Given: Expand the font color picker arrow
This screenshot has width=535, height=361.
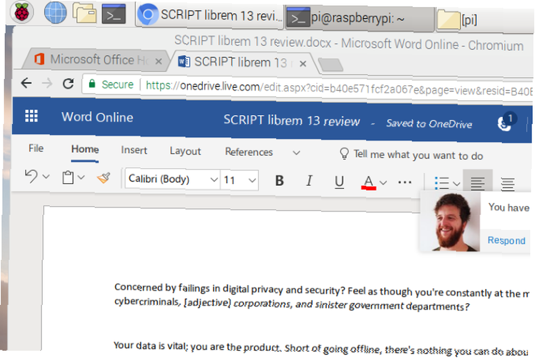Looking at the screenshot, I should tap(383, 183).
